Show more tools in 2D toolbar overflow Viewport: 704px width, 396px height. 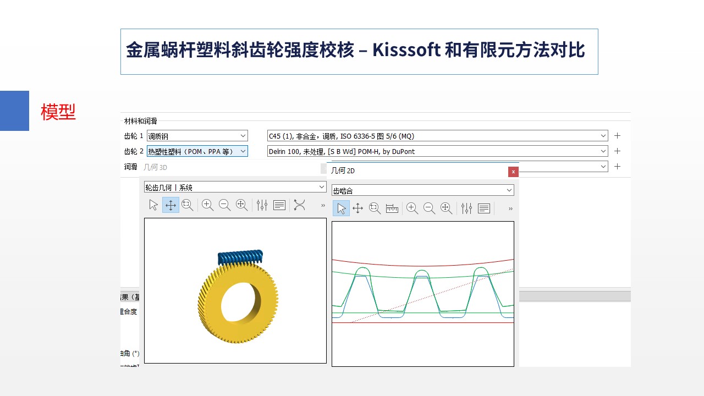coord(510,209)
